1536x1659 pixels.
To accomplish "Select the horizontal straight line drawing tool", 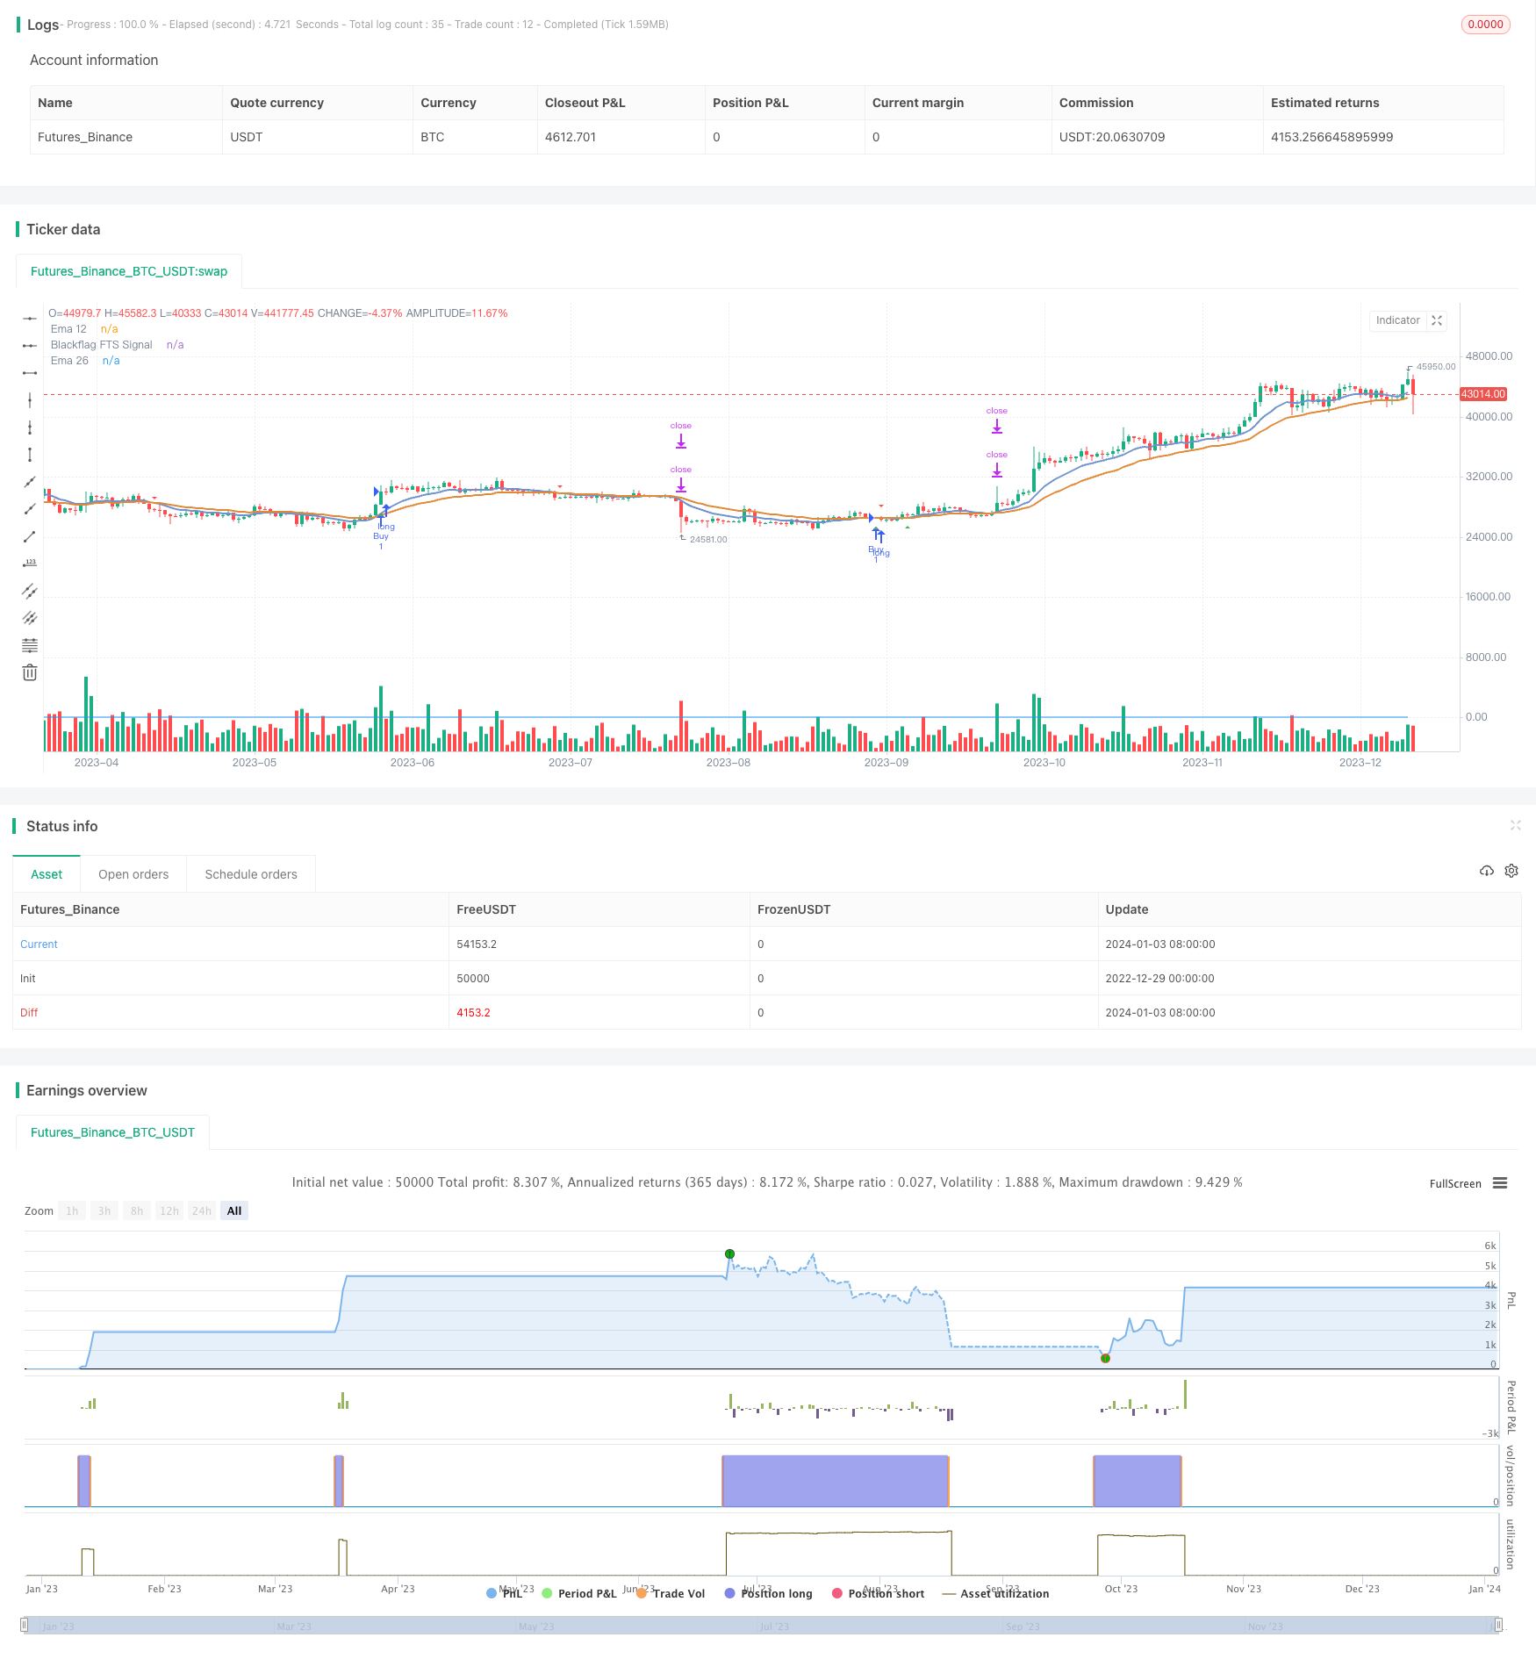I will pyautogui.click(x=30, y=319).
